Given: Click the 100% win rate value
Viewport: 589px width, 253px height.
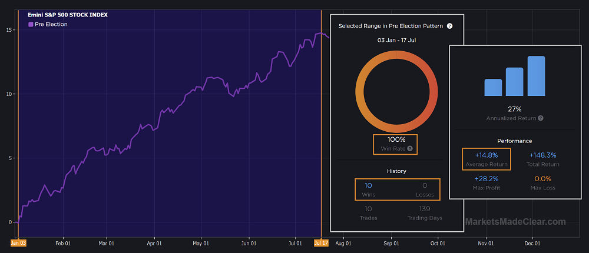Looking at the screenshot, I should pyautogui.click(x=396, y=139).
